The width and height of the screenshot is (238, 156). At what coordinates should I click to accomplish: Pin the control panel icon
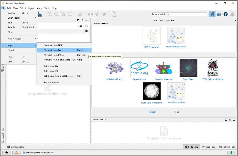[82, 20]
